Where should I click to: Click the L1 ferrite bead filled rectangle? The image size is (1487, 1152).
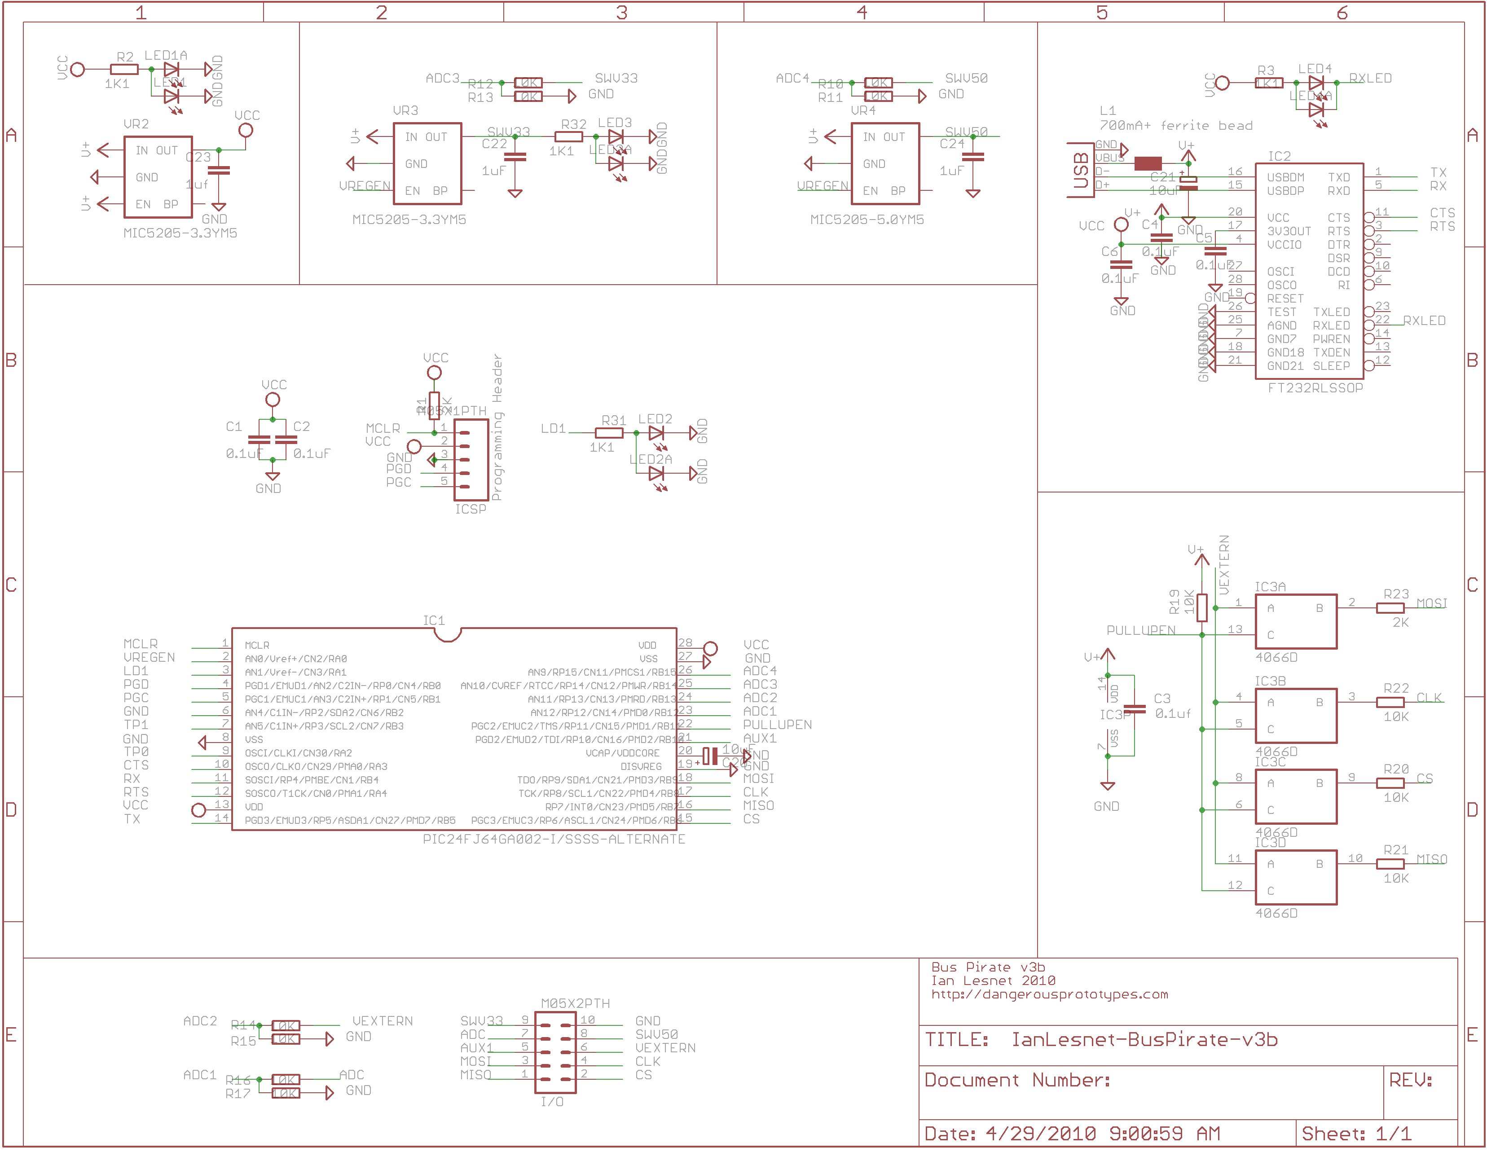(1148, 163)
